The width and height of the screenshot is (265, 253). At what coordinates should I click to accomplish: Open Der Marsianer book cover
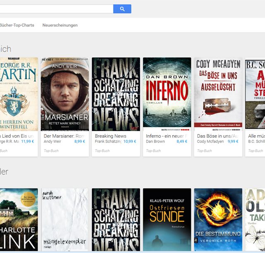65,94
